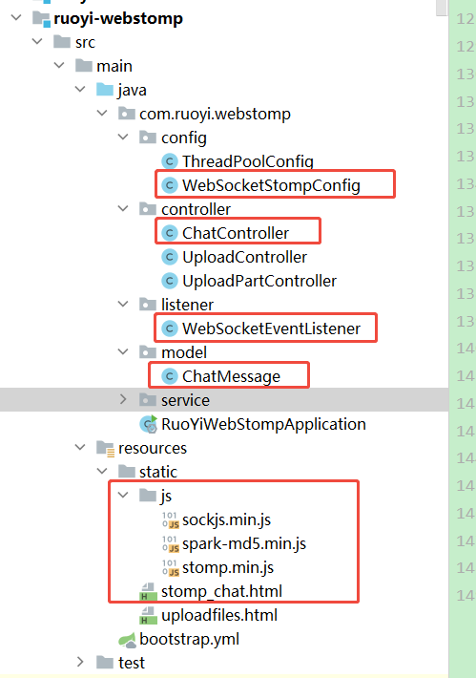The image size is (476, 678).
Task: Select the WebSocketEventListener file name
Action: click(x=271, y=328)
